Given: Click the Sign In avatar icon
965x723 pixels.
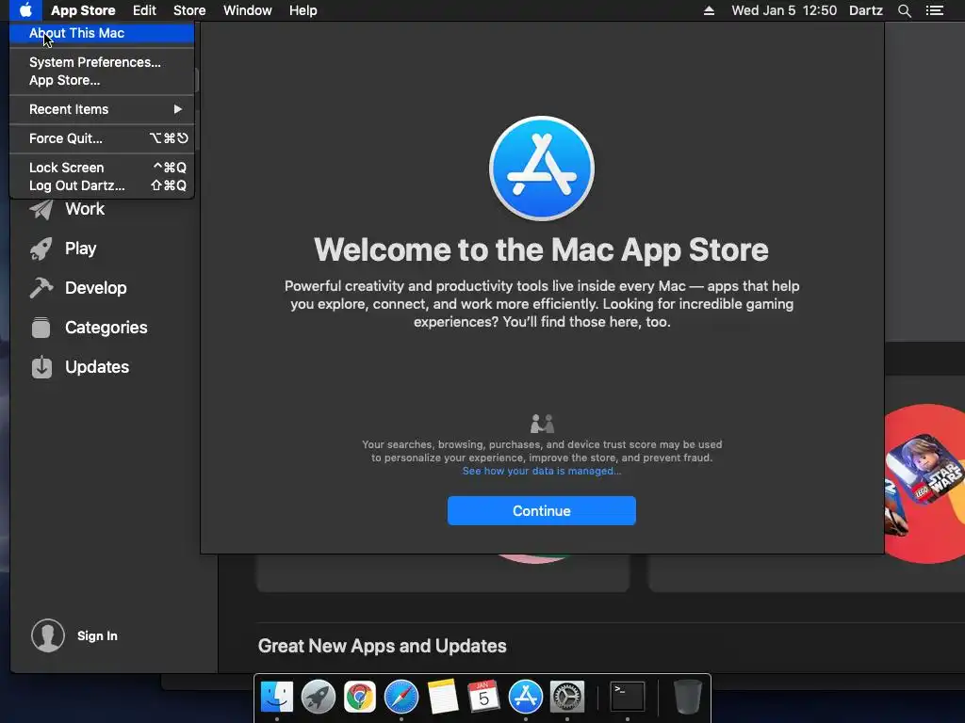Looking at the screenshot, I should point(48,635).
